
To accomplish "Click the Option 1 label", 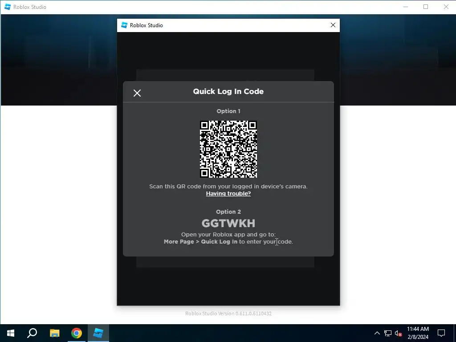I will pos(228,111).
